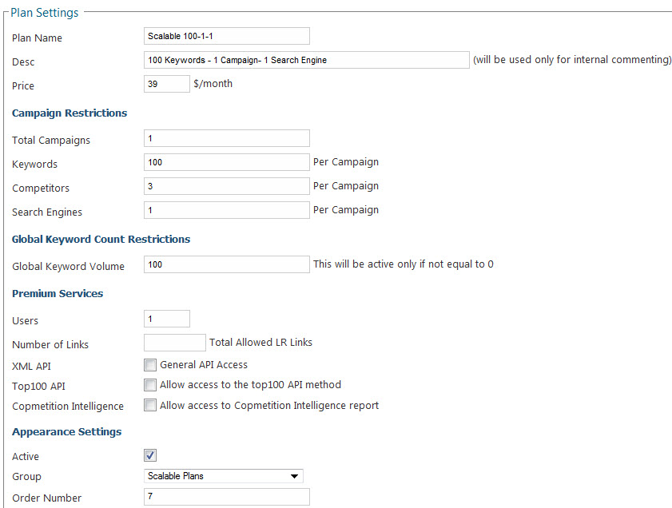Click the Keywords per campaign field
The image size is (672, 508).
(x=226, y=162)
